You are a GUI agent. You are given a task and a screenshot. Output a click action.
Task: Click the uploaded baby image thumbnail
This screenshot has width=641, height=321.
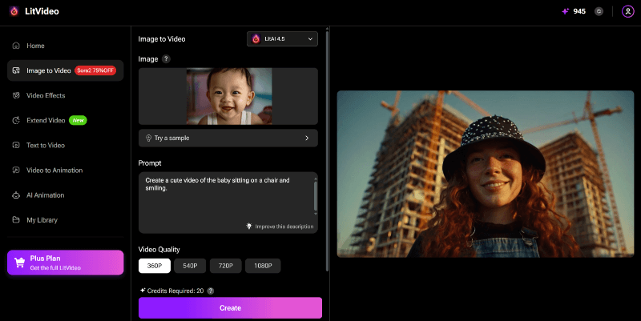(228, 96)
